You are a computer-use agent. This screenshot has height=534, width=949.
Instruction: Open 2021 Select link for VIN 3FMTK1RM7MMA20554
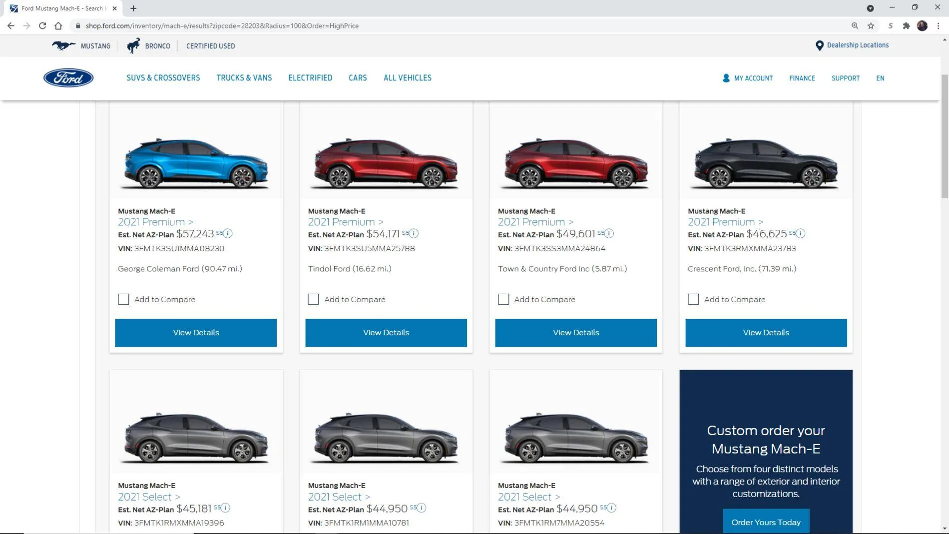point(529,497)
